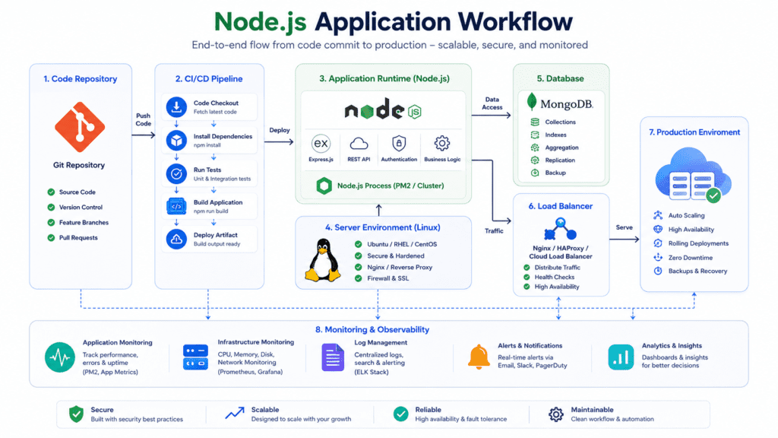
Task: Click the Secure & Hardened check
Action: click(x=359, y=255)
